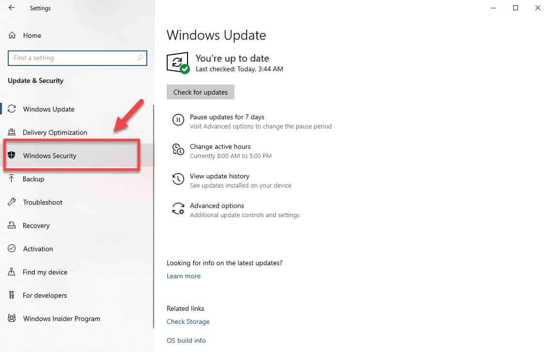The height and width of the screenshot is (352, 549).
Task: Open View update history
Action: pos(220,176)
